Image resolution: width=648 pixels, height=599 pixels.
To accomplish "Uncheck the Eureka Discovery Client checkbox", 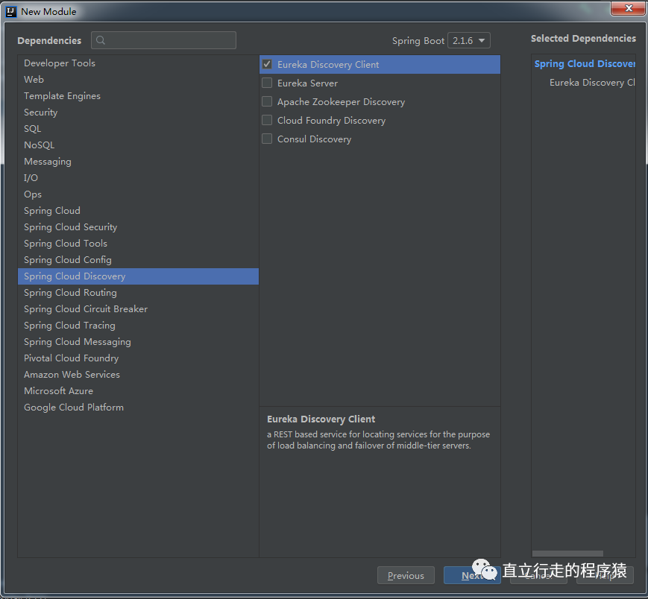I will pos(267,64).
